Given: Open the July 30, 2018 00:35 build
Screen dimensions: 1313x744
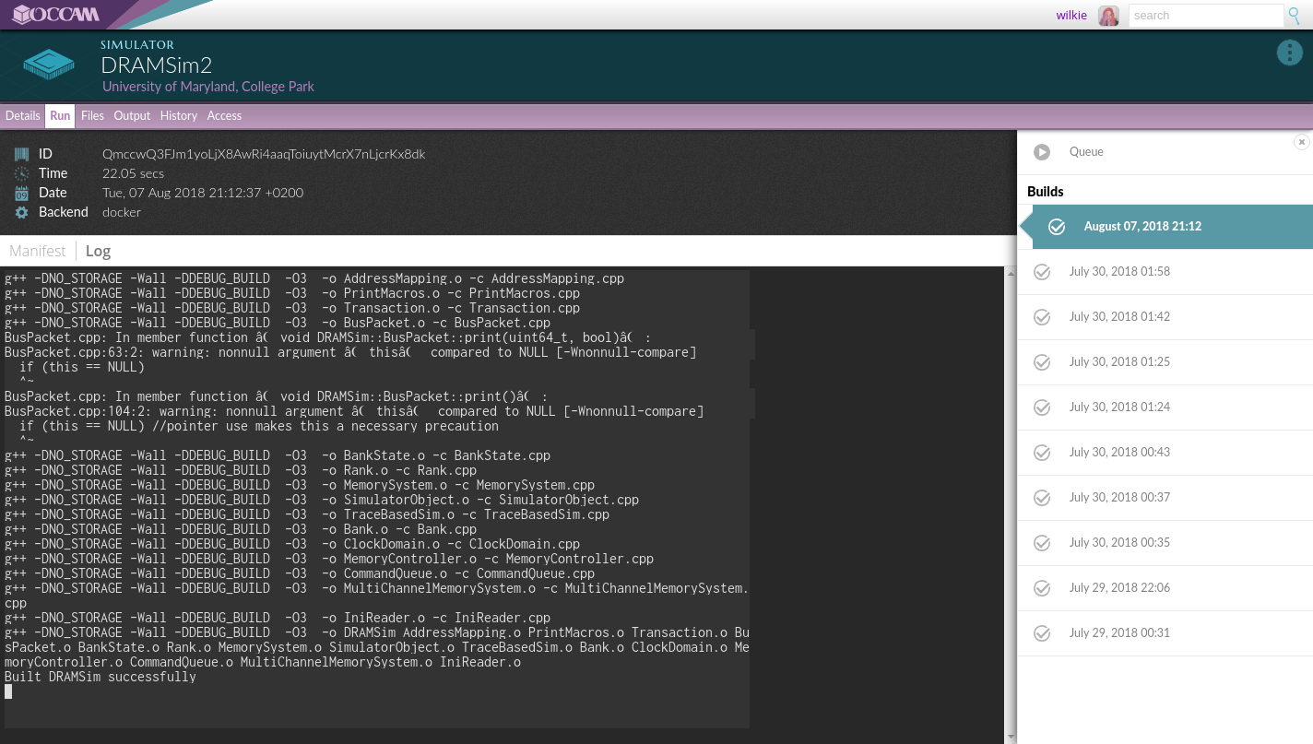Looking at the screenshot, I should coord(1165,543).
